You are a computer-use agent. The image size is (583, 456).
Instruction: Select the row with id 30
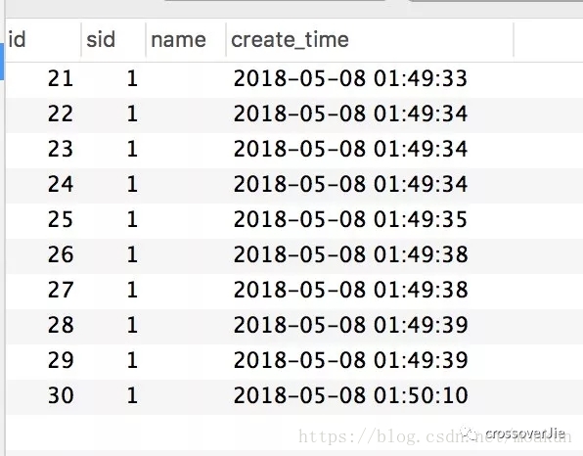click(x=294, y=395)
